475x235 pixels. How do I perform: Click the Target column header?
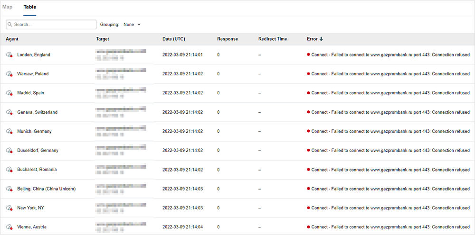tap(103, 39)
